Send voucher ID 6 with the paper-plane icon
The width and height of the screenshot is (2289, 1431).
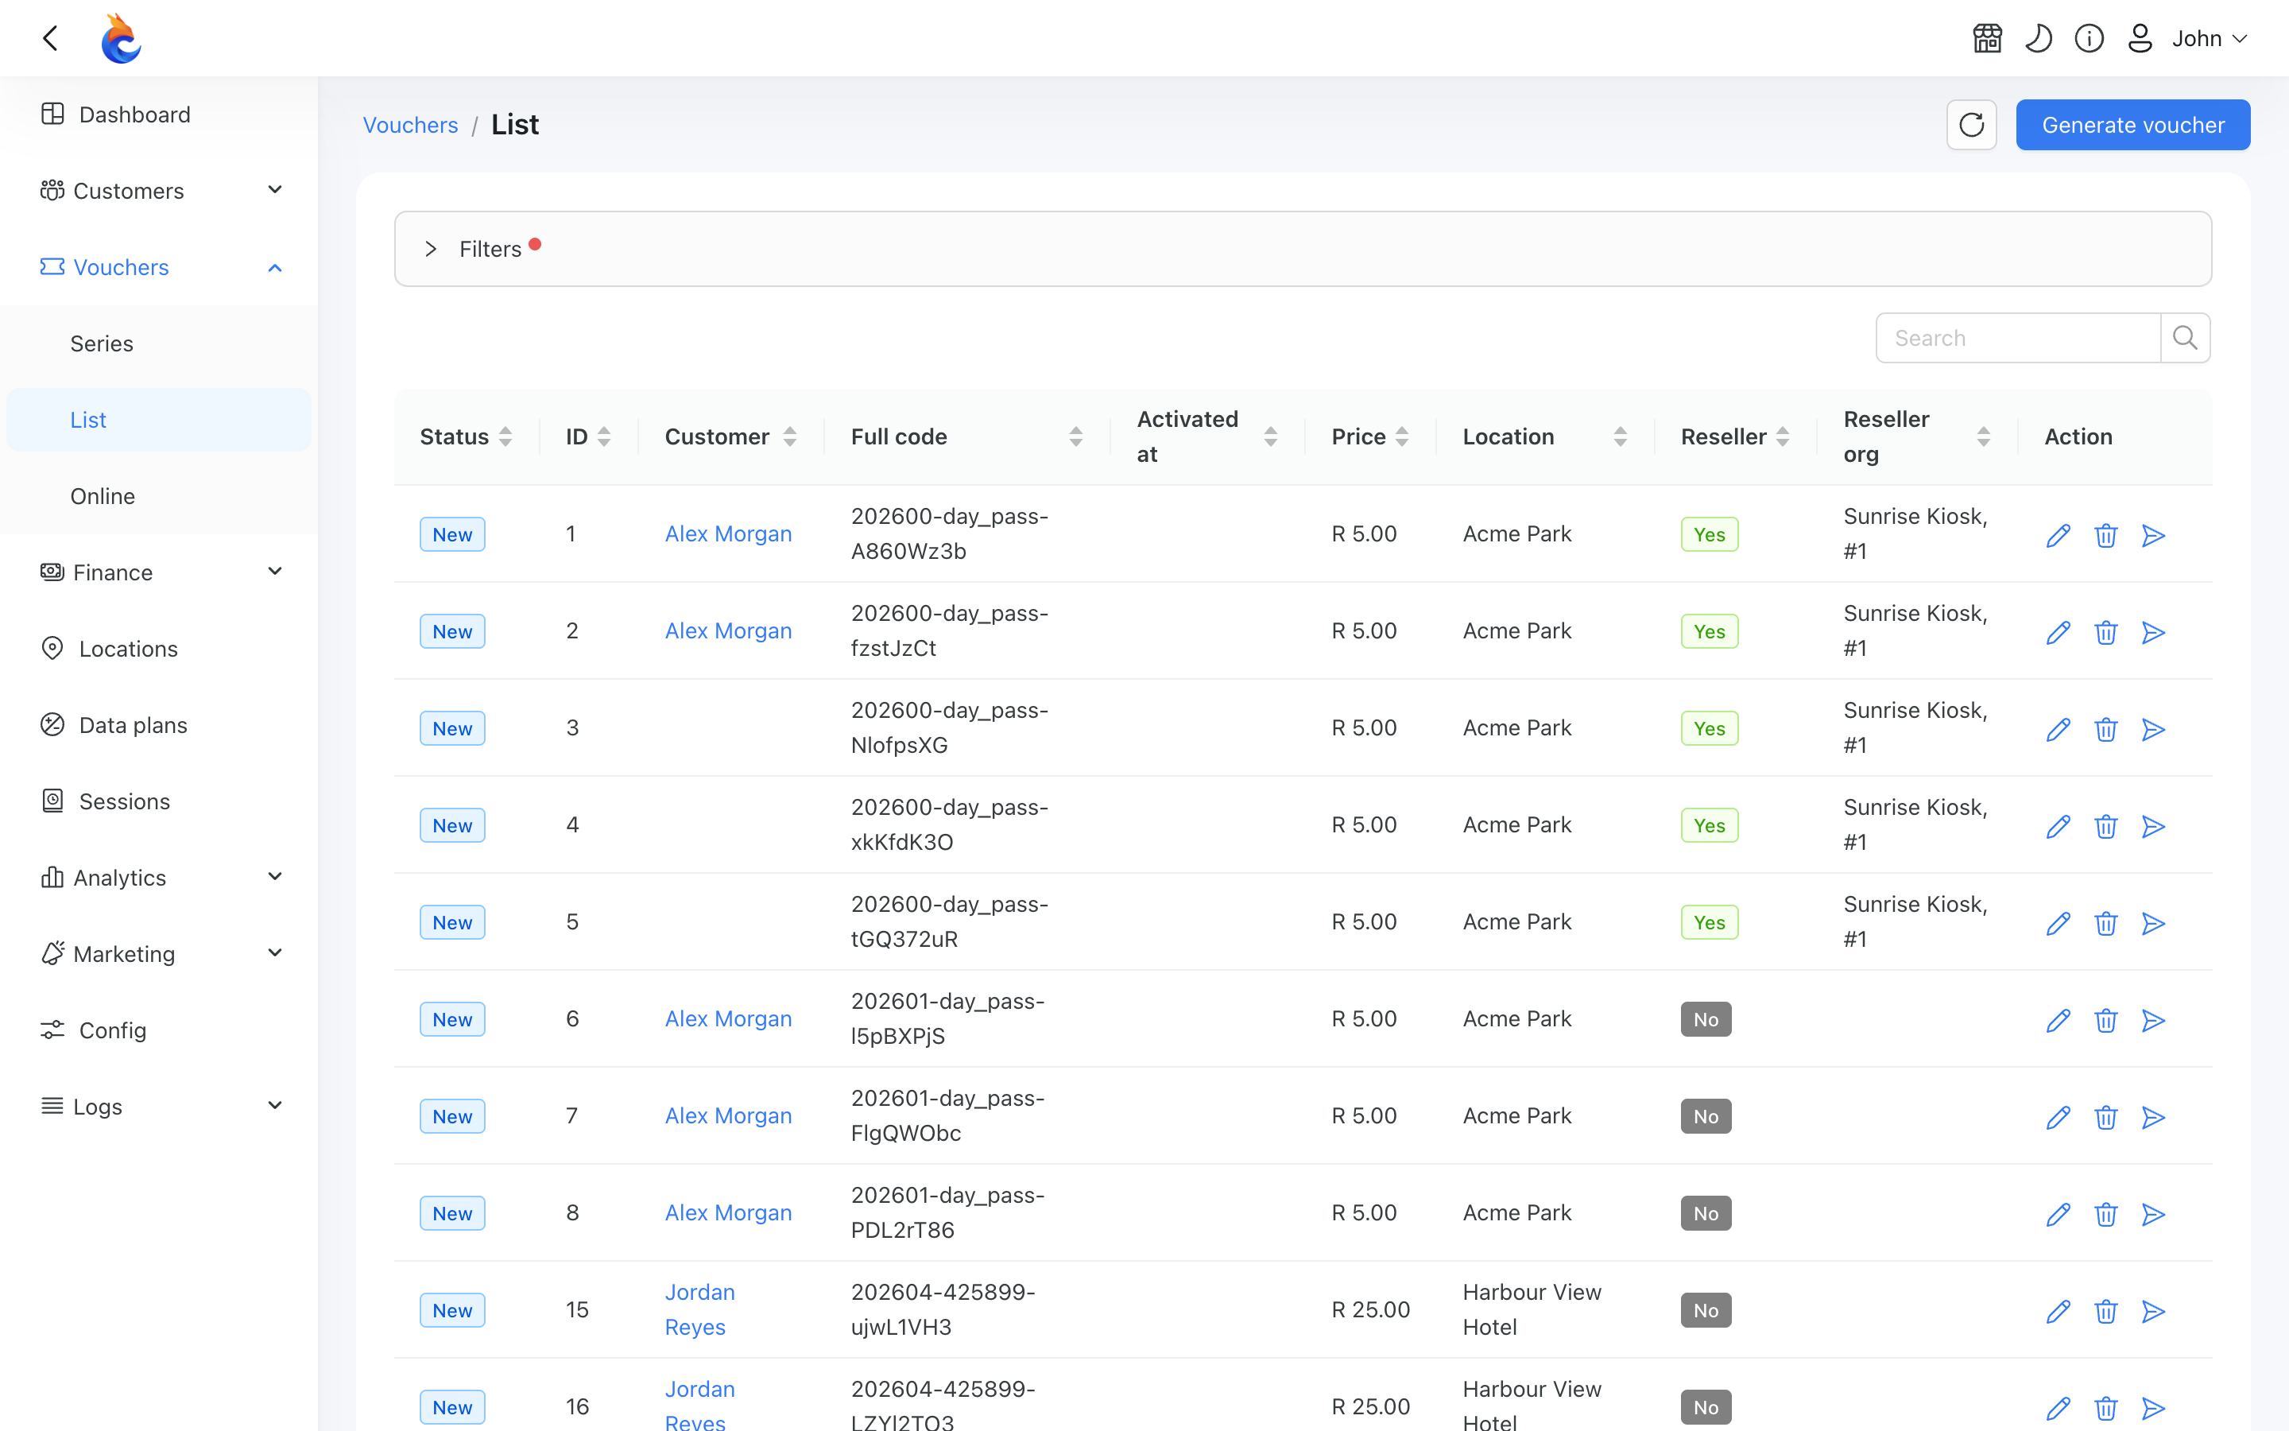2154,1020
